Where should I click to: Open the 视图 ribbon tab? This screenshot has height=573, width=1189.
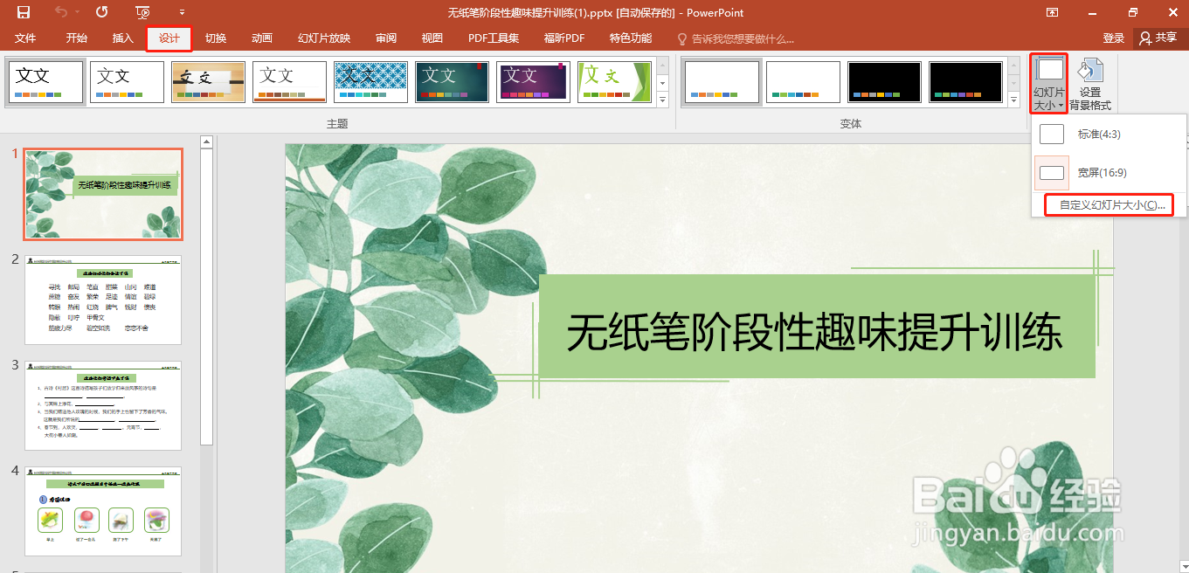(432, 38)
